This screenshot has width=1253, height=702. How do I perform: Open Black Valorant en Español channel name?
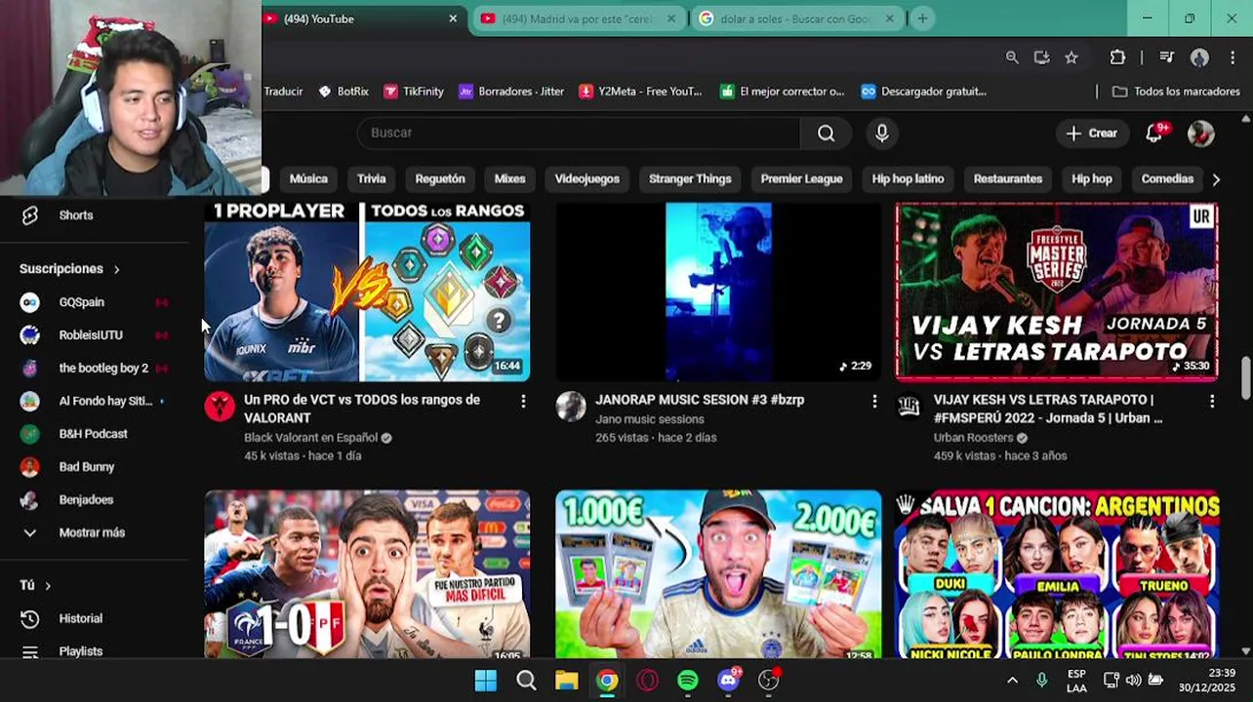point(310,438)
